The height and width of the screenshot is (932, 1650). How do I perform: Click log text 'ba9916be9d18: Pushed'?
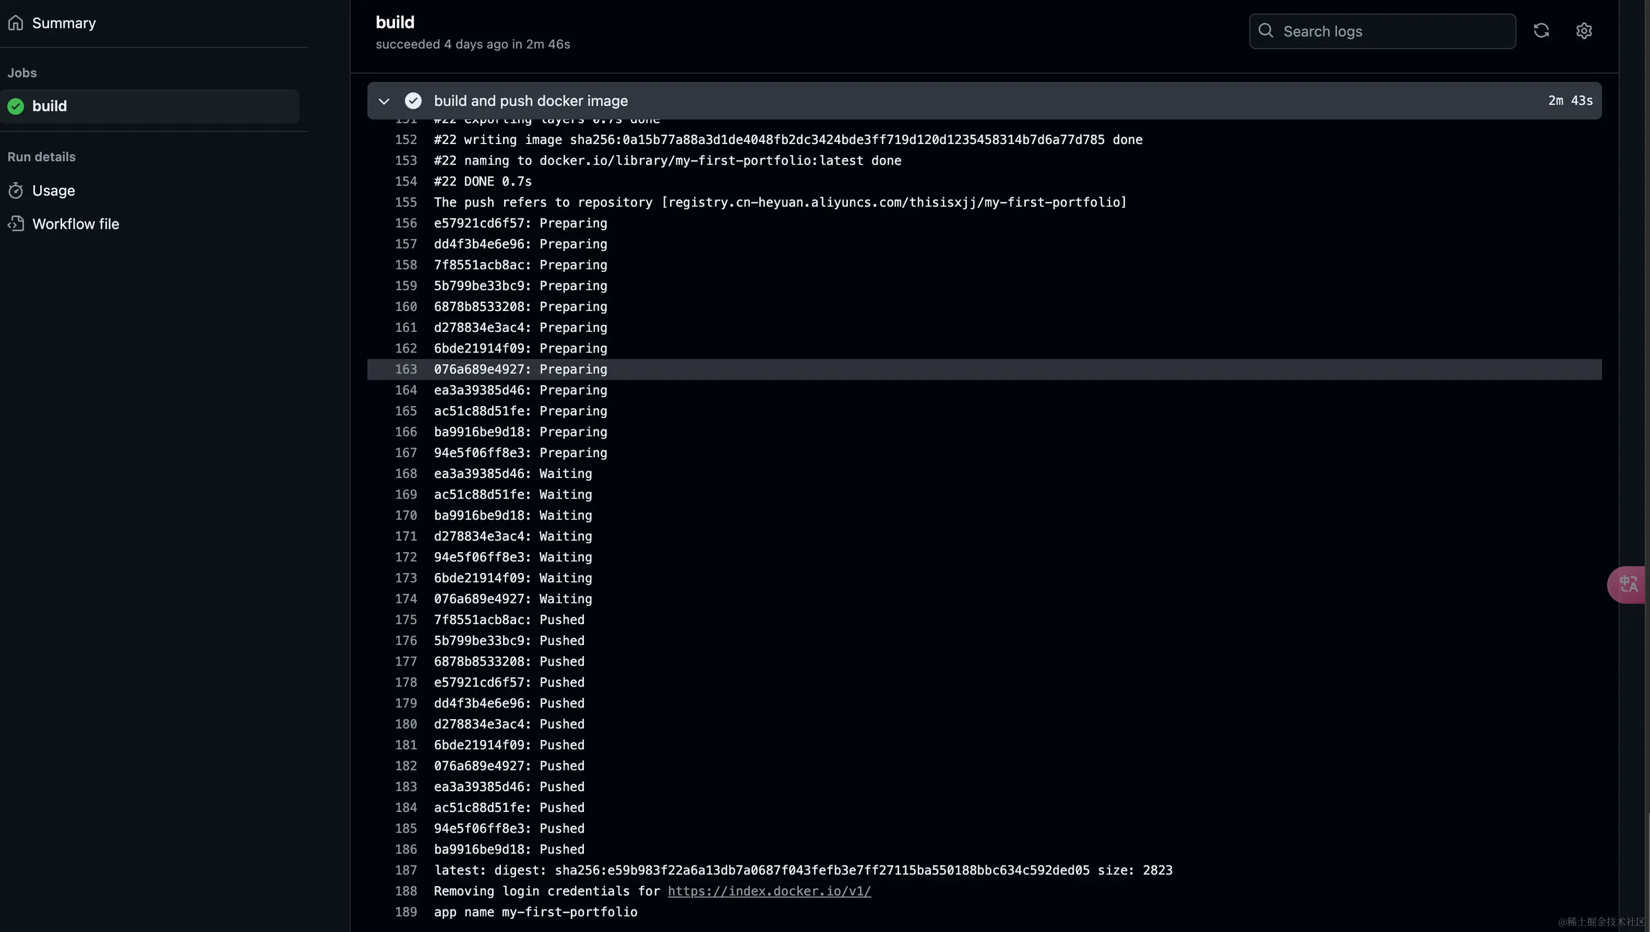509,850
